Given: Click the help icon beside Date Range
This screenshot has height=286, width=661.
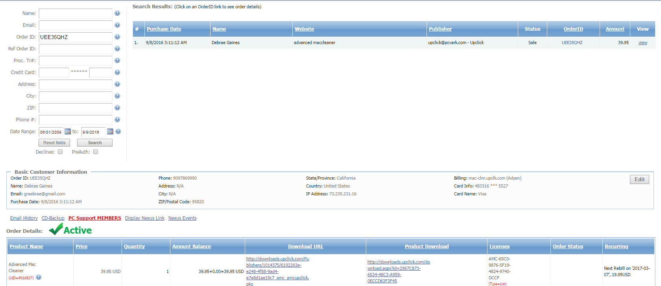Looking at the screenshot, I should pyautogui.click(x=118, y=132).
